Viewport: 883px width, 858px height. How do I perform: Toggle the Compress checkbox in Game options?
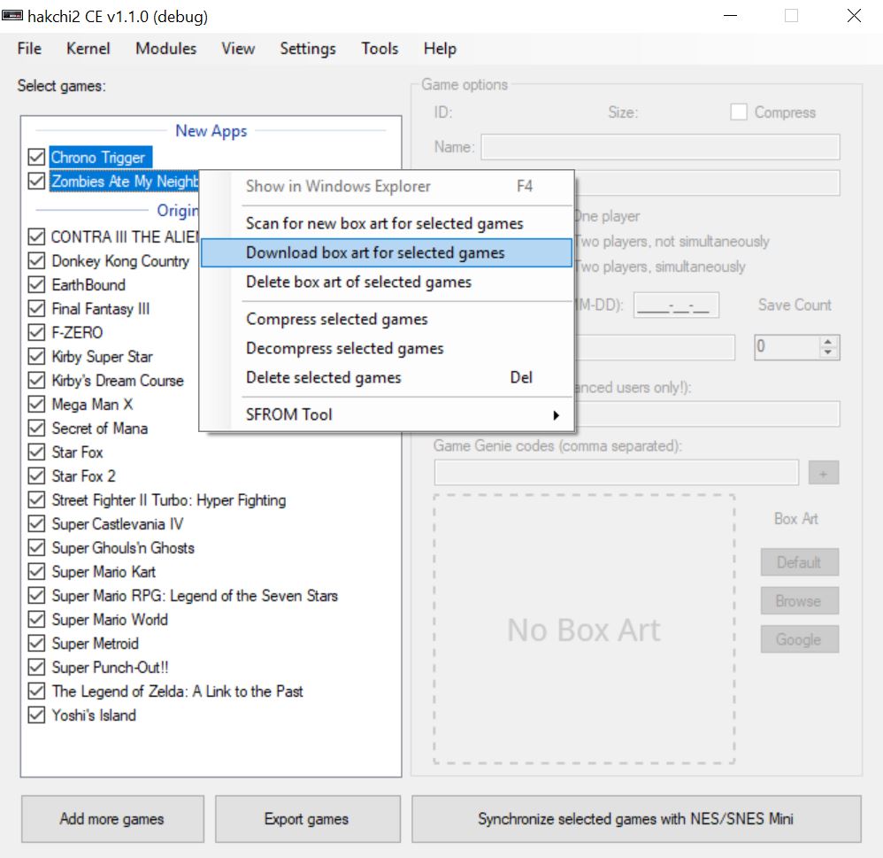[739, 112]
